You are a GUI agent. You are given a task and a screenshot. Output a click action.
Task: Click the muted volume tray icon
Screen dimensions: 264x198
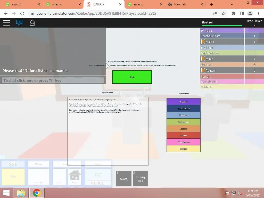240,193
